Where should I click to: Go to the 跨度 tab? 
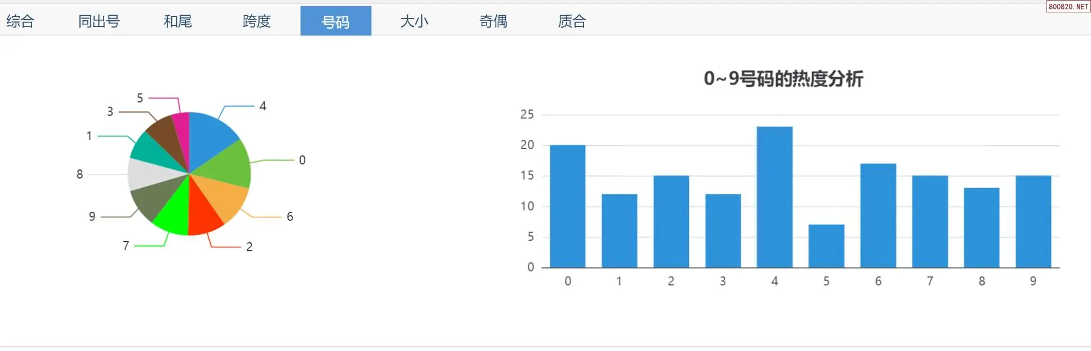click(x=257, y=21)
